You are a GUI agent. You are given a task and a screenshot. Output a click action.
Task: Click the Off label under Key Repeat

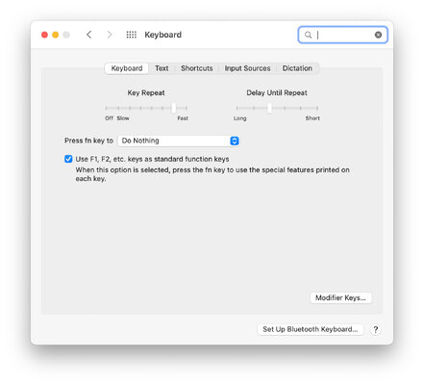(x=109, y=118)
